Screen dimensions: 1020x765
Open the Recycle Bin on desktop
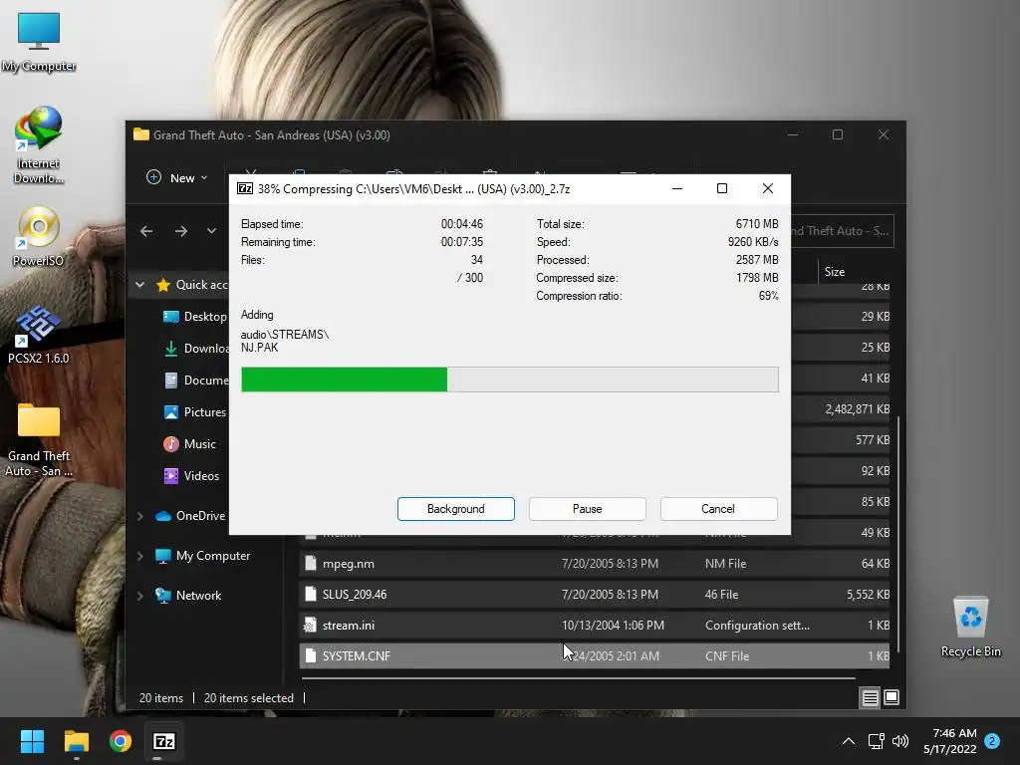pos(970,627)
